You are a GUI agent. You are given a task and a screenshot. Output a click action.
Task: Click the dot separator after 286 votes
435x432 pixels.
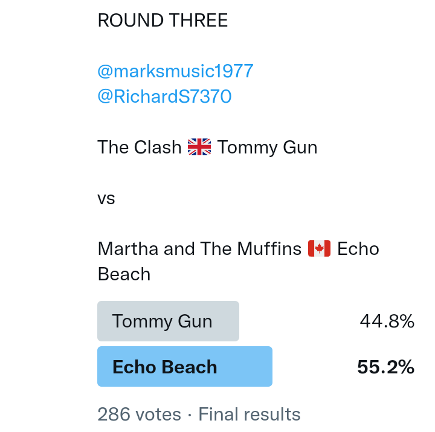pyautogui.click(x=190, y=415)
